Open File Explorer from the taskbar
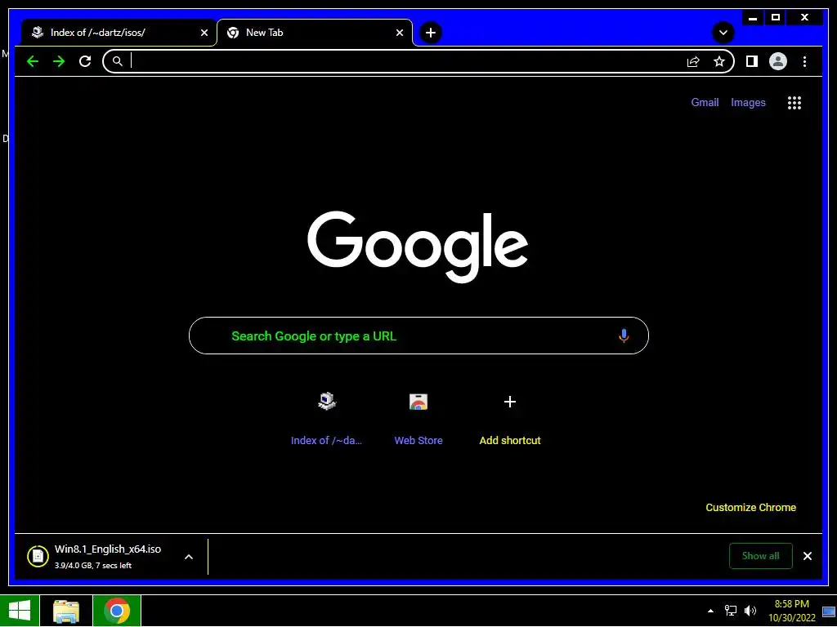 [x=66, y=611]
